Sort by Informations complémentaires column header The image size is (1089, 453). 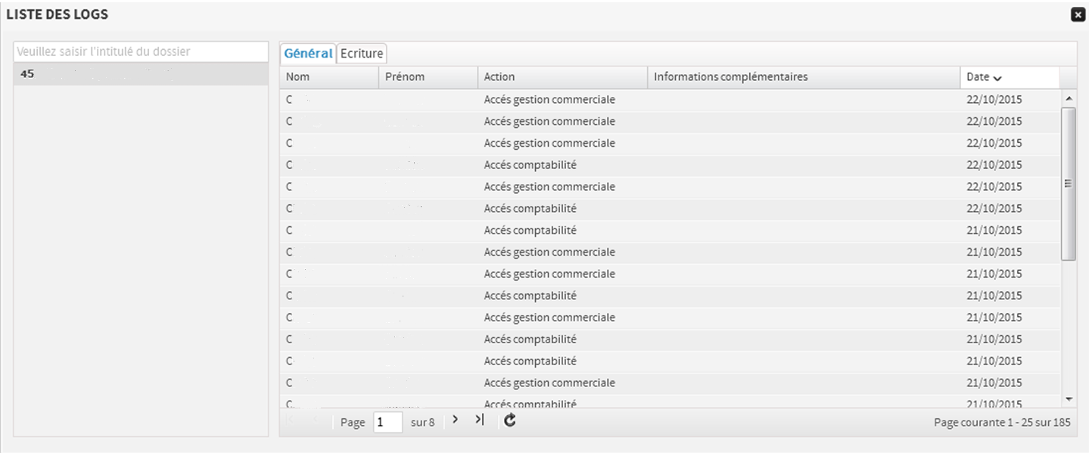(804, 77)
